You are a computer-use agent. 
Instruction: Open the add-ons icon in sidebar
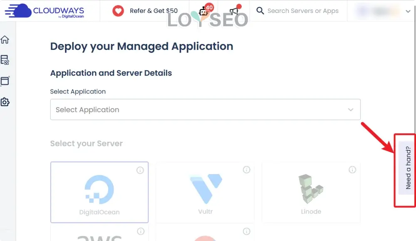(5, 102)
